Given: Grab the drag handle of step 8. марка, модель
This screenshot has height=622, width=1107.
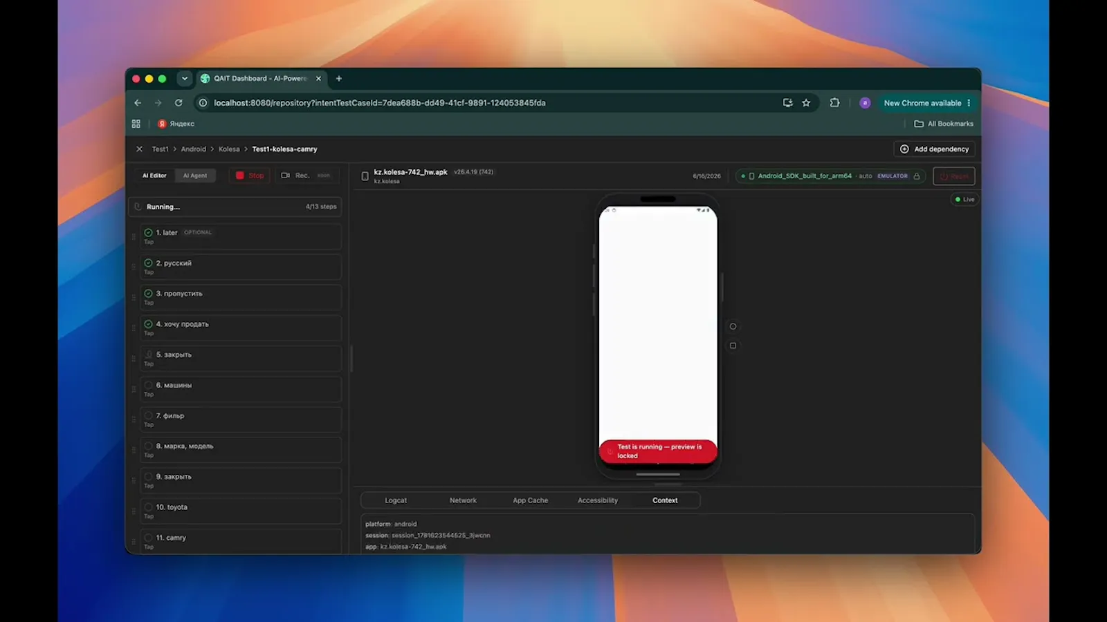Looking at the screenshot, I should 134,450.
